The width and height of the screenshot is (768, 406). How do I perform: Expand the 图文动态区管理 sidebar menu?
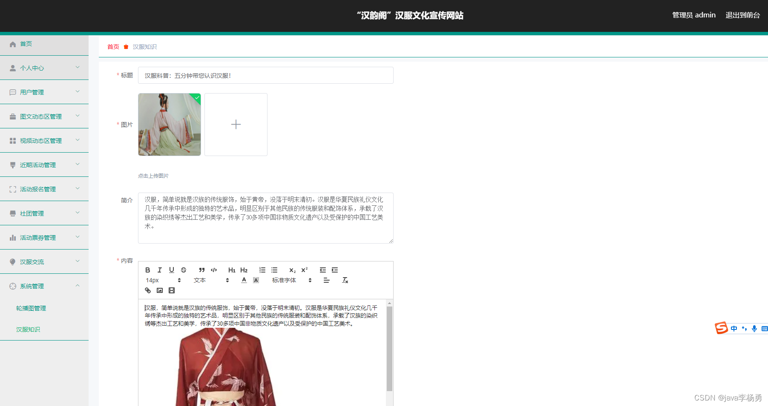point(44,116)
